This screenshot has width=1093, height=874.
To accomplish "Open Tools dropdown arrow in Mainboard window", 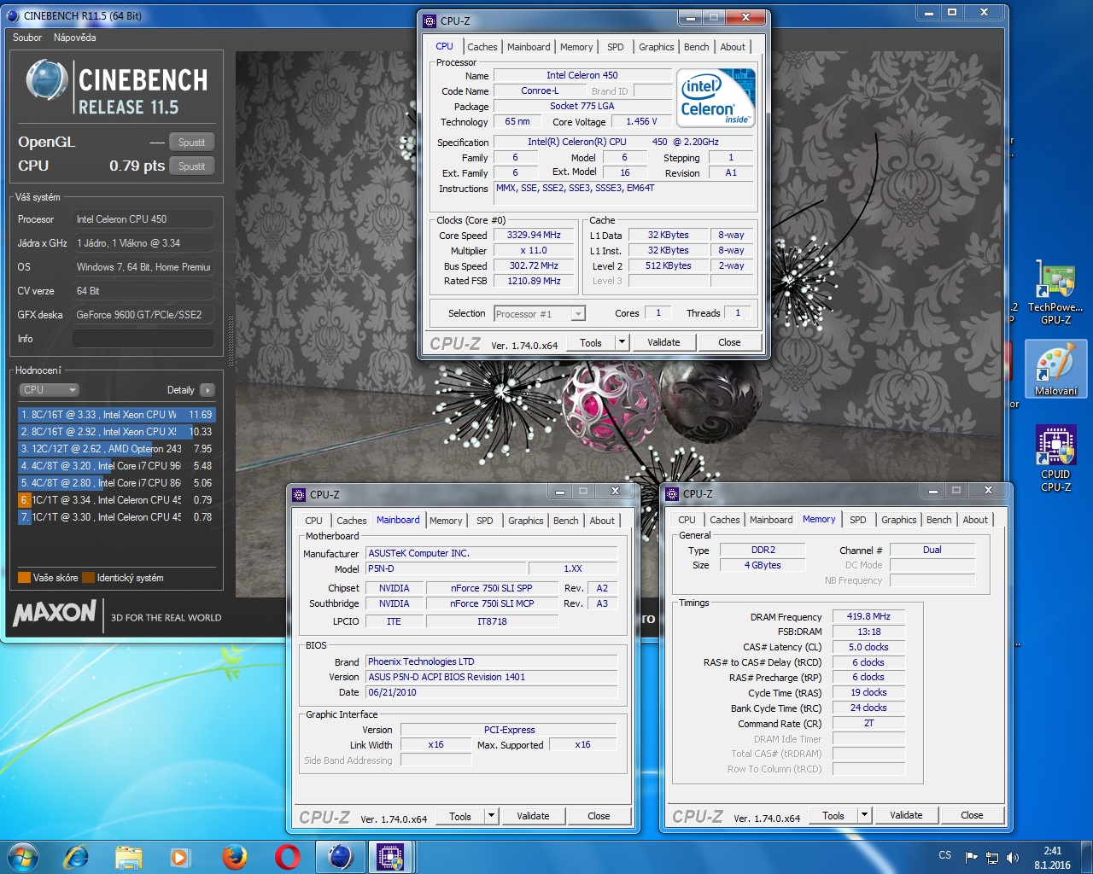I will pyautogui.click(x=491, y=816).
